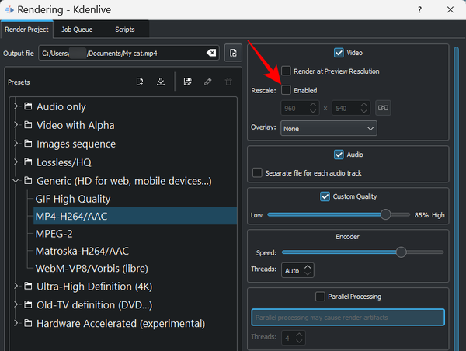Expand the Video with Alpha group
Viewport: 466px width, 351px height.
[16, 125]
